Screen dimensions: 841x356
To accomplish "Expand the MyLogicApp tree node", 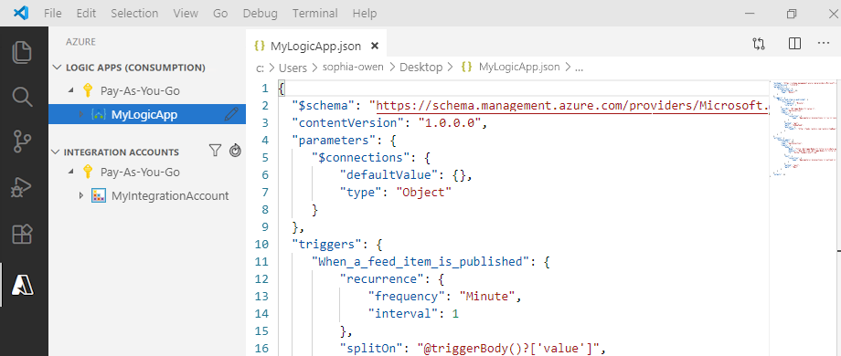I will tap(81, 115).
